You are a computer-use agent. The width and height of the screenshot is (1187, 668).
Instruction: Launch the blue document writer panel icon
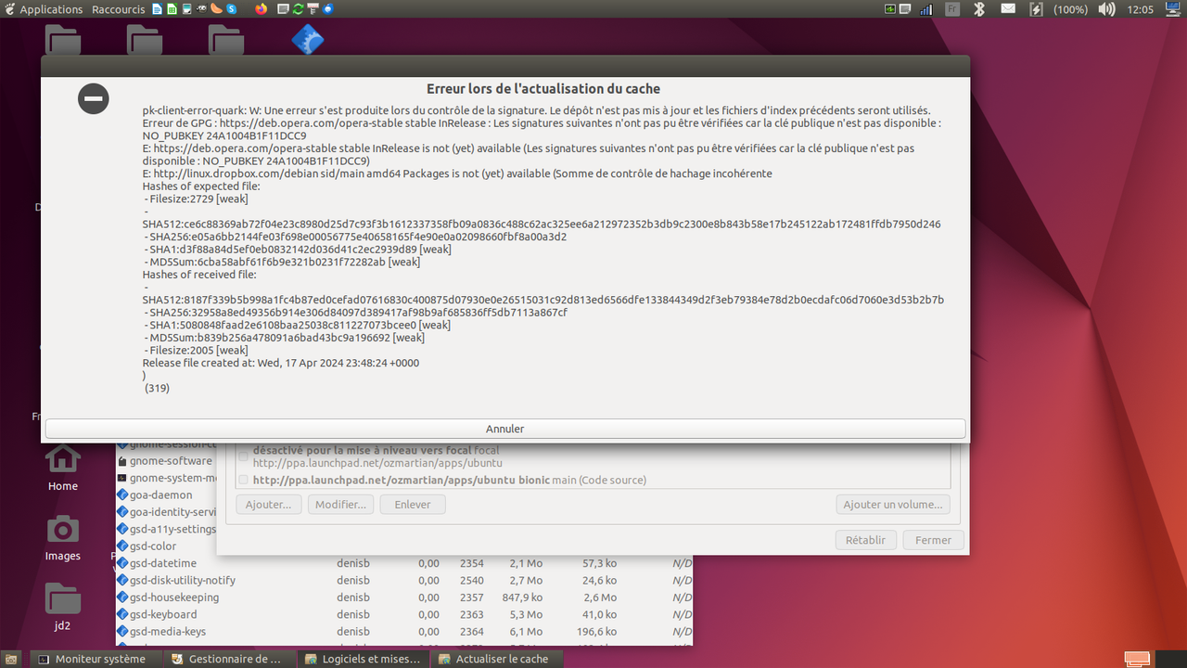tap(158, 9)
